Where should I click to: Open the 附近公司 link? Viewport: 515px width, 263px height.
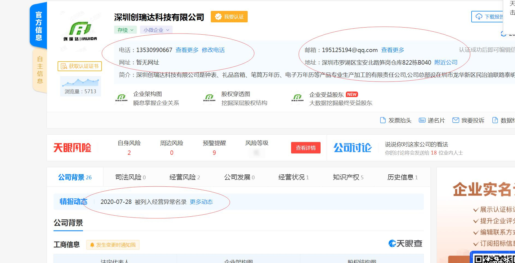click(x=446, y=62)
